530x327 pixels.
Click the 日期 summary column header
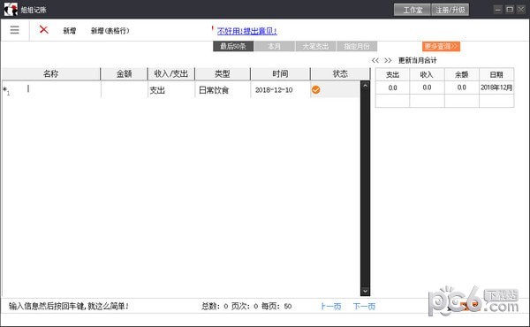click(x=496, y=74)
